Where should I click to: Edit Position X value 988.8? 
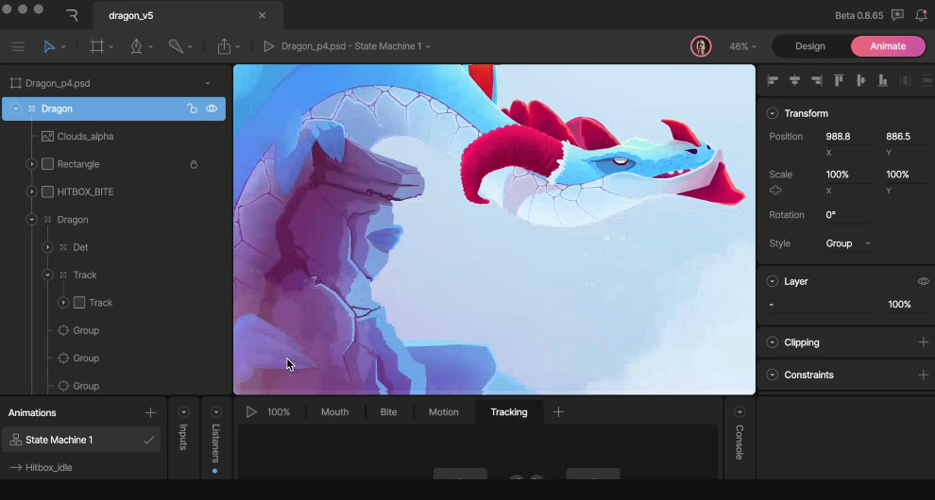pos(848,137)
